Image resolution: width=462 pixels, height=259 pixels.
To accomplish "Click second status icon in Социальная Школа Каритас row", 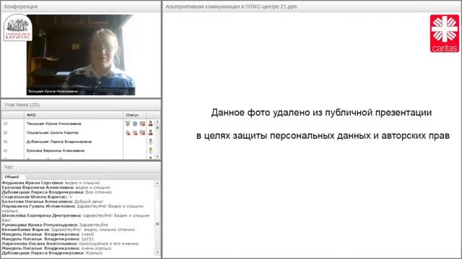I will [x=135, y=132].
